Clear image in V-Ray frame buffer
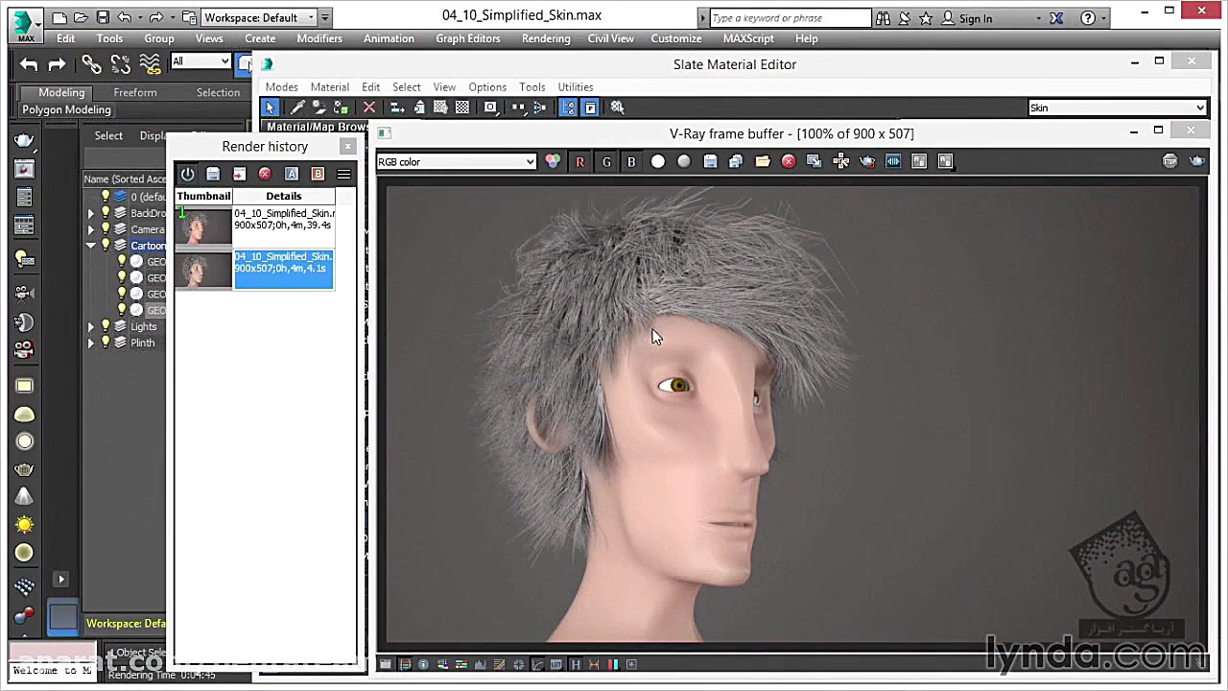 tap(789, 161)
